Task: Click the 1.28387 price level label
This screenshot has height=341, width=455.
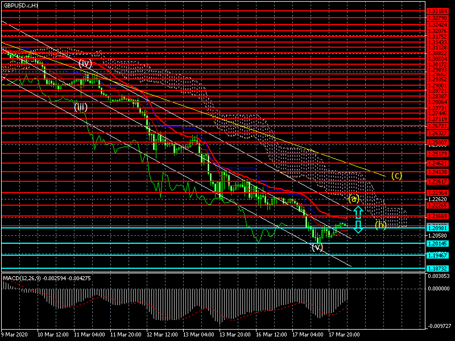Action: (x=437, y=97)
